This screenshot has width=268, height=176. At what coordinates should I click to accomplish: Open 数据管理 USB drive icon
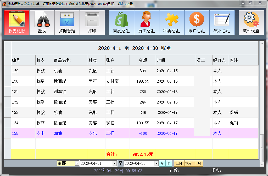pyautogui.click(x=67, y=22)
